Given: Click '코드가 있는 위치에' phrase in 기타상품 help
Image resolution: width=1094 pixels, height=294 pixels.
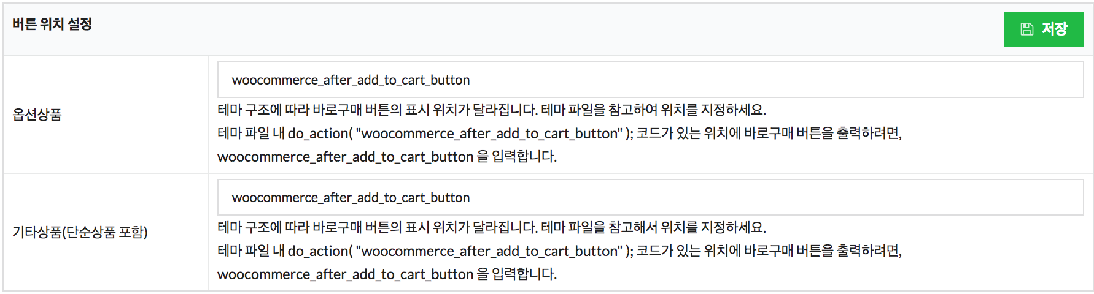Looking at the screenshot, I should [689, 251].
